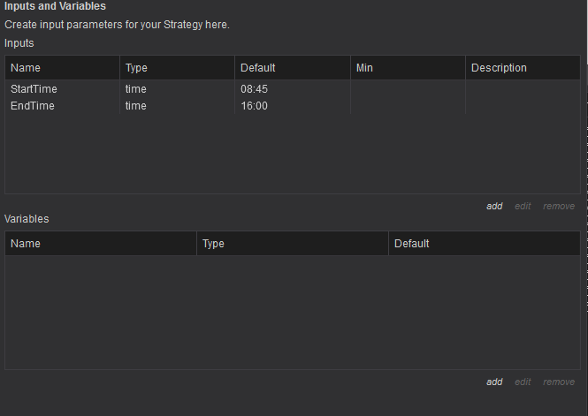The image size is (588, 416).
Task: Click the 'time' type cell of EndTime
Action: coord(136,106)
